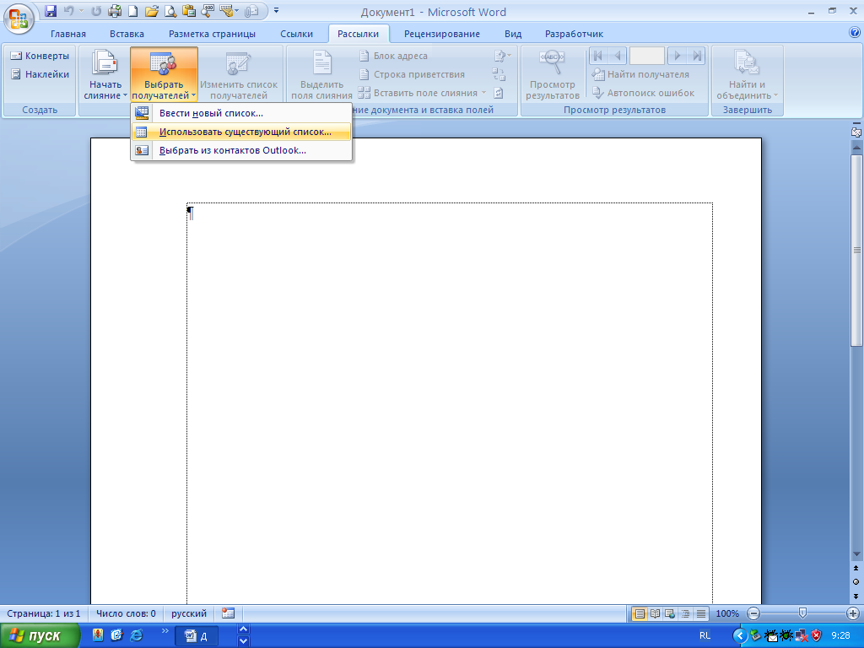The image size is (864, 648).
Task: Click the Наклейки labels button
Action: pos(40,74)
